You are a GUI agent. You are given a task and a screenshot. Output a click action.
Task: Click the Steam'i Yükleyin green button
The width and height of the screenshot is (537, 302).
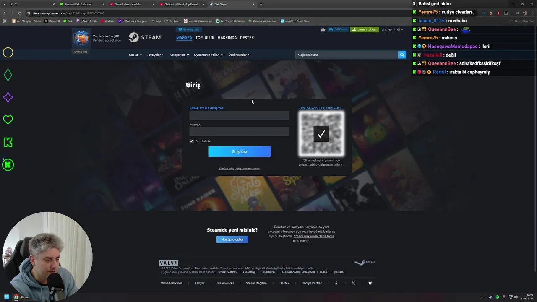click(x=365, y=30)
